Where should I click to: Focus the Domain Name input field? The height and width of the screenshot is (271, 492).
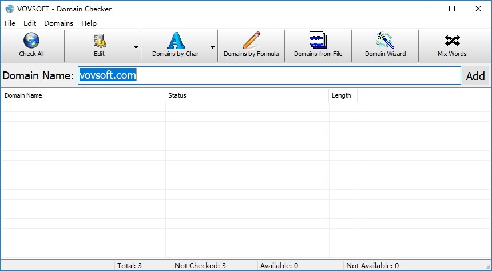point(269,75)
